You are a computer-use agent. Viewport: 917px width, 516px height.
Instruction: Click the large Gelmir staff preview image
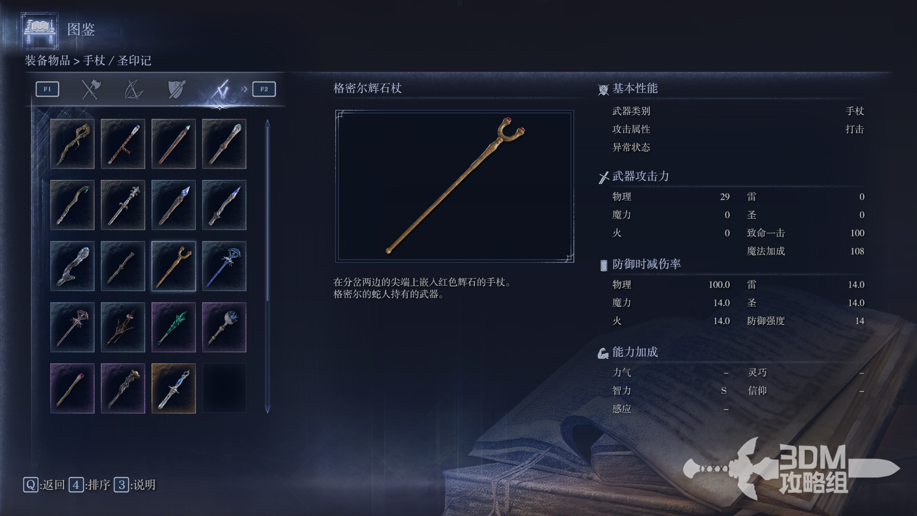tap(454, 186)
